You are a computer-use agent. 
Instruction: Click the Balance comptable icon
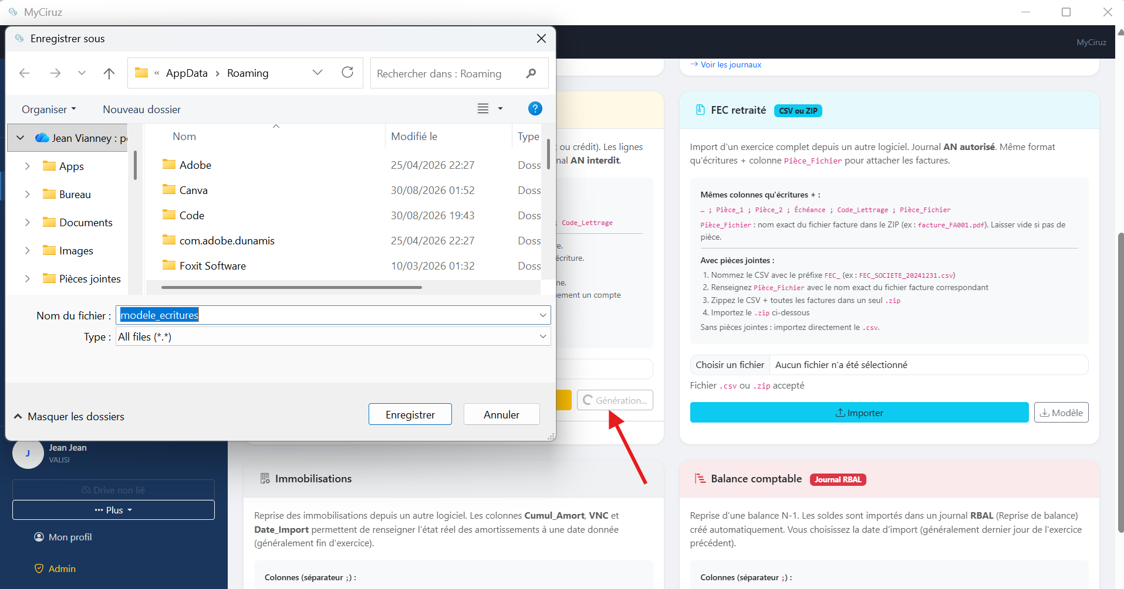pos(700,479)
